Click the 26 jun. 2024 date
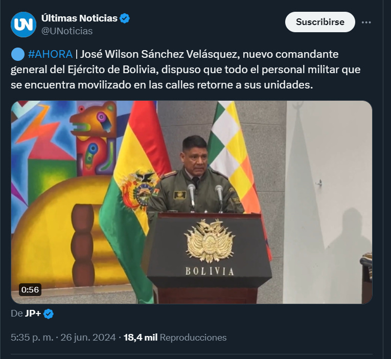Screen dimensions: 391x359 [x=88, y=338]
